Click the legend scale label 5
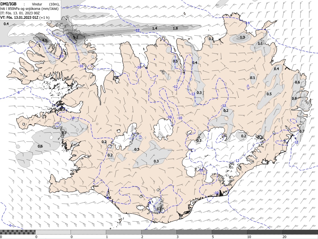Viewport: 318px width, 239px height. coord(213,237)
